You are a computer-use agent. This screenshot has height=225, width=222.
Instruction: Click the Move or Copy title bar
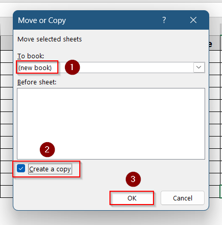click(x=111, y=20)
